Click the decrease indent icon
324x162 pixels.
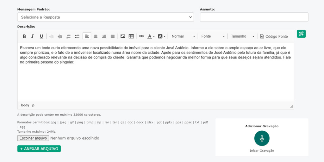click(52, 36)
